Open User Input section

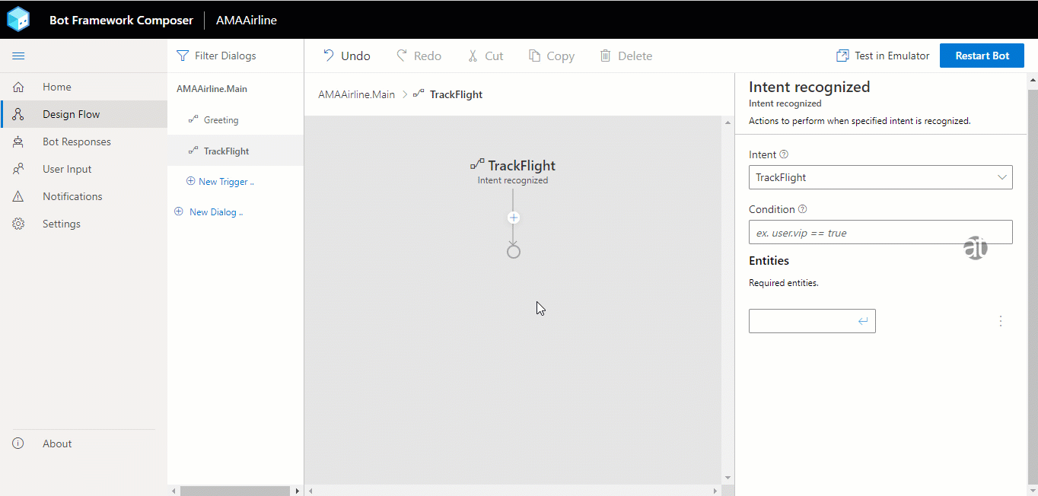click(67, 169)
